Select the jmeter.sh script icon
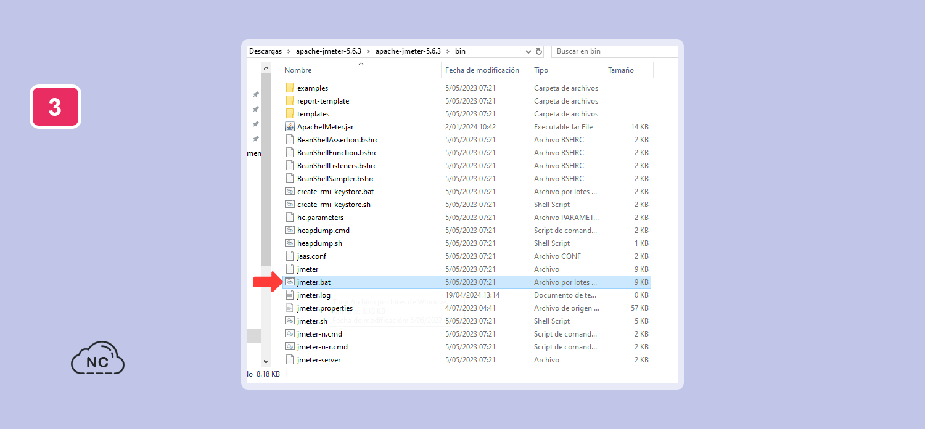 290,321
